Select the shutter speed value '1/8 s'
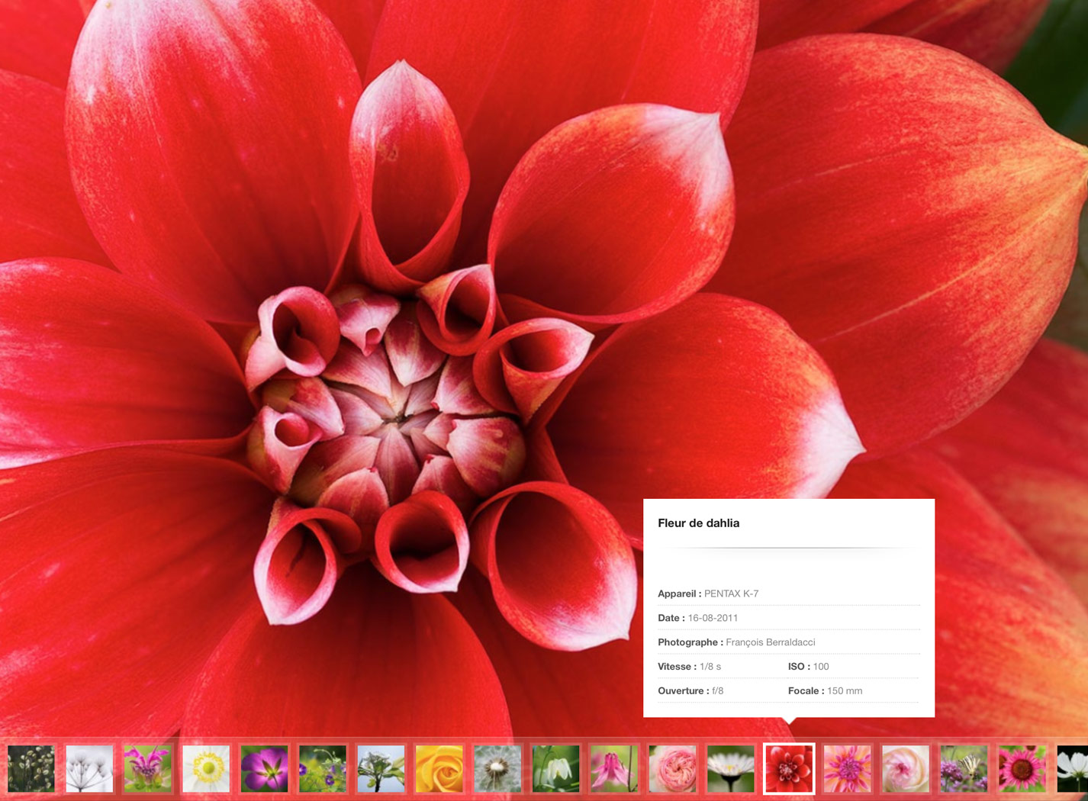 coord(710,667)
